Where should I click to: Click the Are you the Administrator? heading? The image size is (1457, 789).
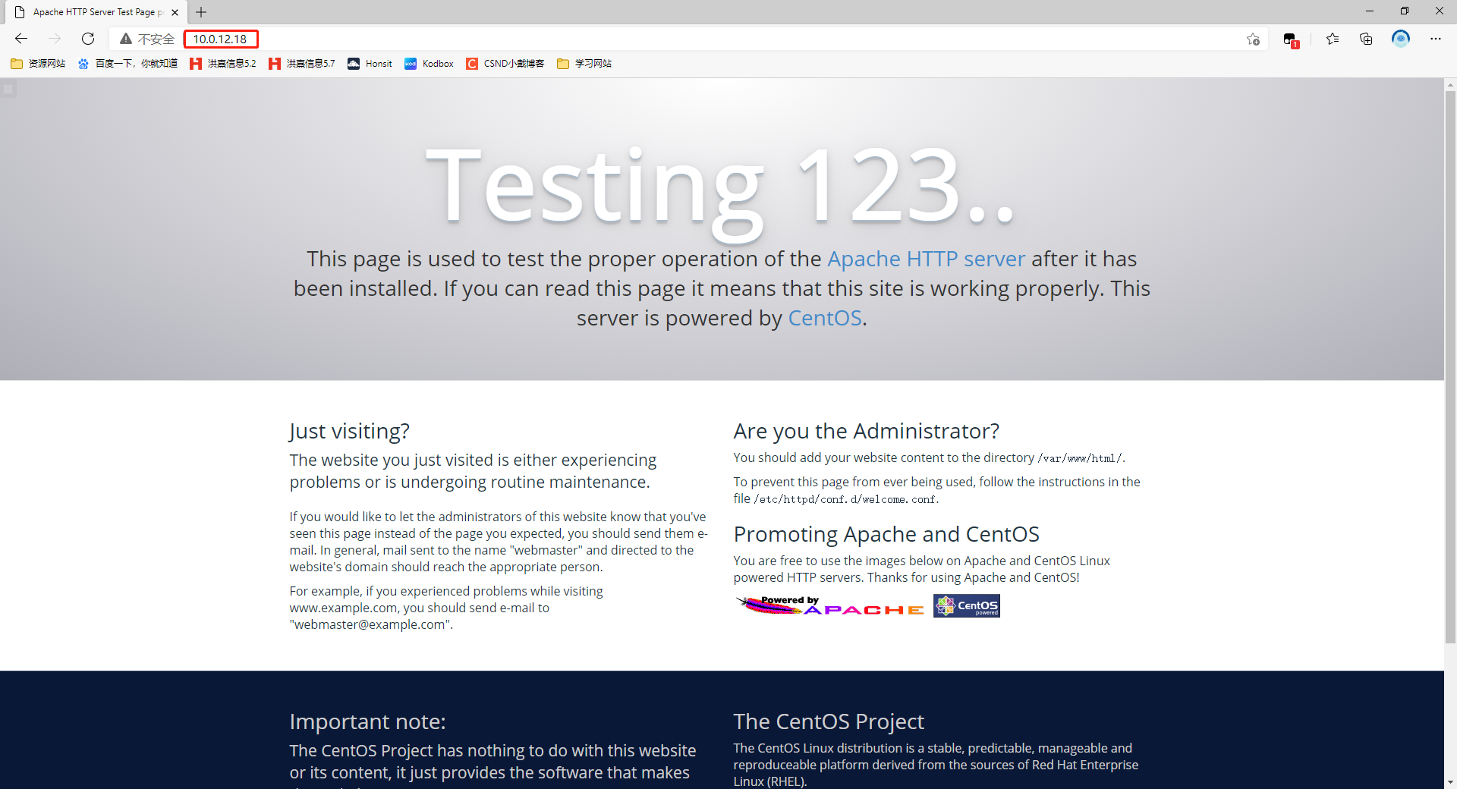pyautogui.click(x=866, y=431)
